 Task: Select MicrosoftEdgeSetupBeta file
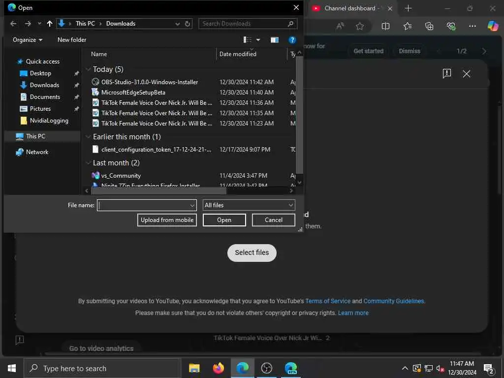point(133,92)
